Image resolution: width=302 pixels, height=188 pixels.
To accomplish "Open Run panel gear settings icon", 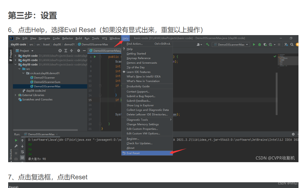I will click(293, 134).
